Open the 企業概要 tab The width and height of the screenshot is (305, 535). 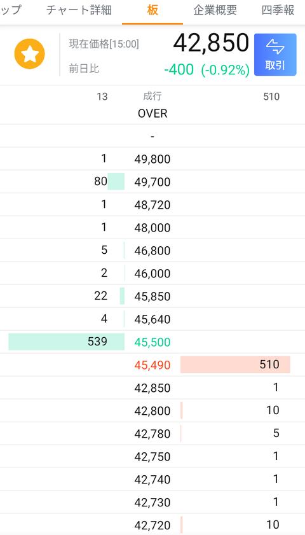[215, 10]
